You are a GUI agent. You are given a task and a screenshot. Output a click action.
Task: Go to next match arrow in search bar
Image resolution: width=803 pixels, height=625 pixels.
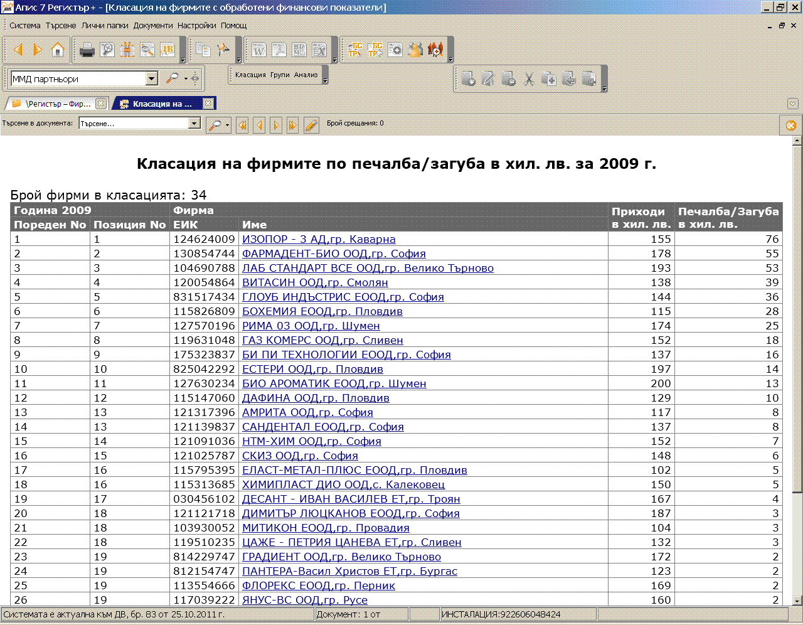(276, 125)
